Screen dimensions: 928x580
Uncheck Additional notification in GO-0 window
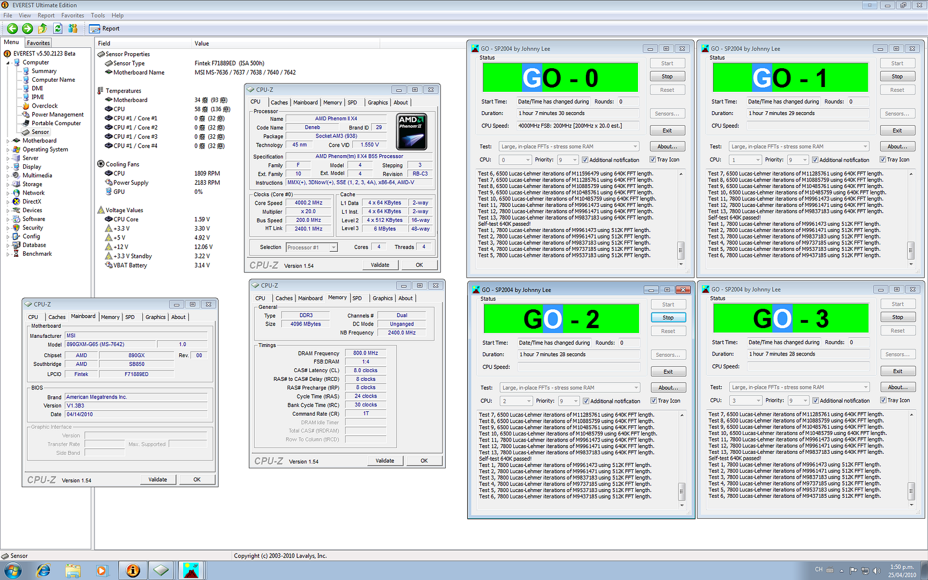tap(585, 160)
